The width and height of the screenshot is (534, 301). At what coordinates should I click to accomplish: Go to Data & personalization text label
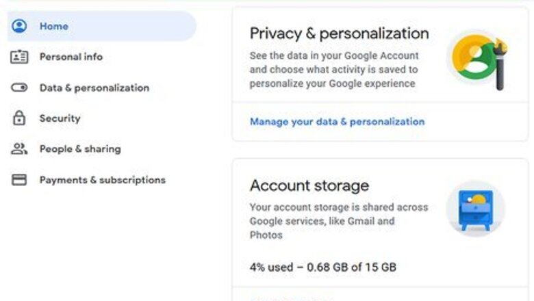pyautogui.click(x=94, y=88)
